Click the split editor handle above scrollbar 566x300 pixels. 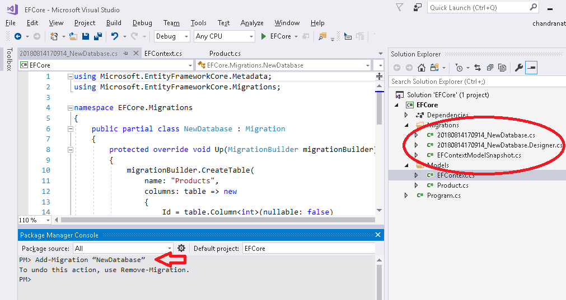point(379,76)
